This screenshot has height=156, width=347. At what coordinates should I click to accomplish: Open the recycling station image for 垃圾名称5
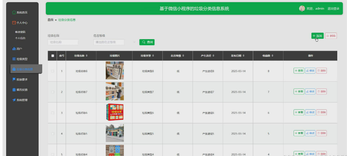point(115,133)
